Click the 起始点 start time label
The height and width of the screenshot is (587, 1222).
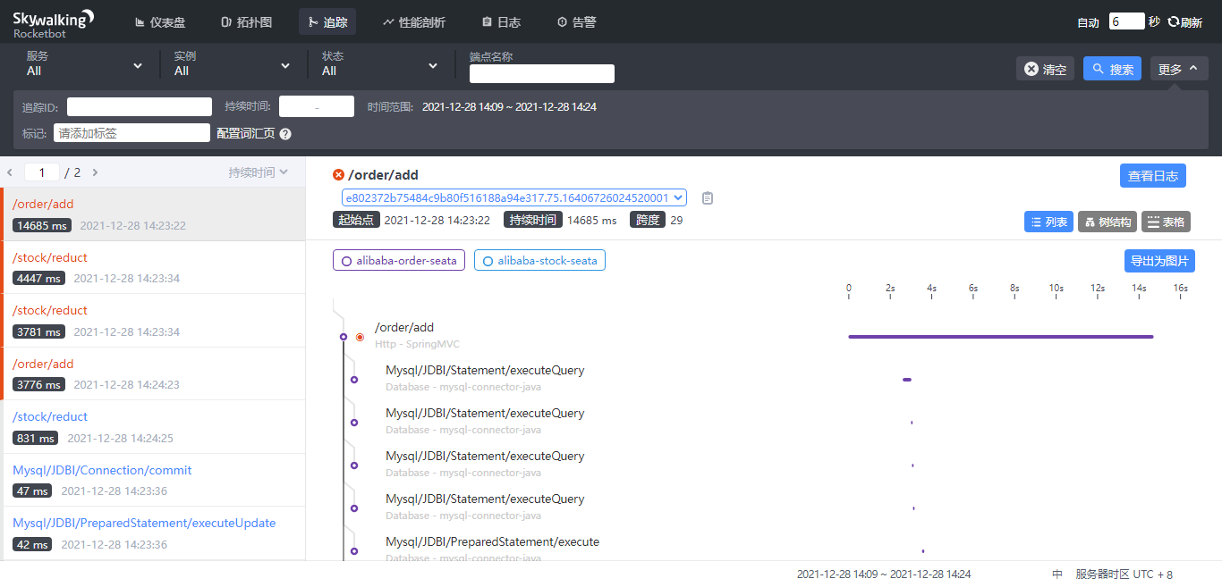(355, 220)
